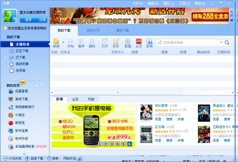Open the 帮助(H) menu

tap(200, 3)
